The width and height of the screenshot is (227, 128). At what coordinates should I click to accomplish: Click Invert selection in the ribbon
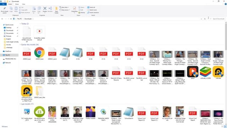pyautogui.click(x=93, y=13)
